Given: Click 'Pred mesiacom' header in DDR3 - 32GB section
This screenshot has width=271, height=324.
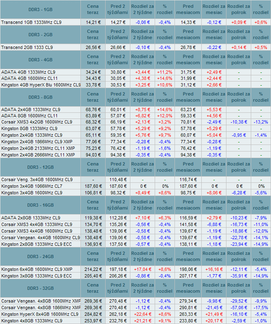Looking at the screenshot, I should (x=188, y=288).
